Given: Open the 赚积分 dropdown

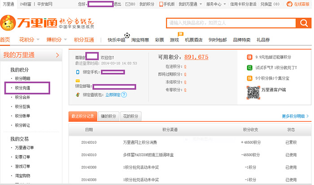Looking at the screenshot, I should click(x=57, y=39).
